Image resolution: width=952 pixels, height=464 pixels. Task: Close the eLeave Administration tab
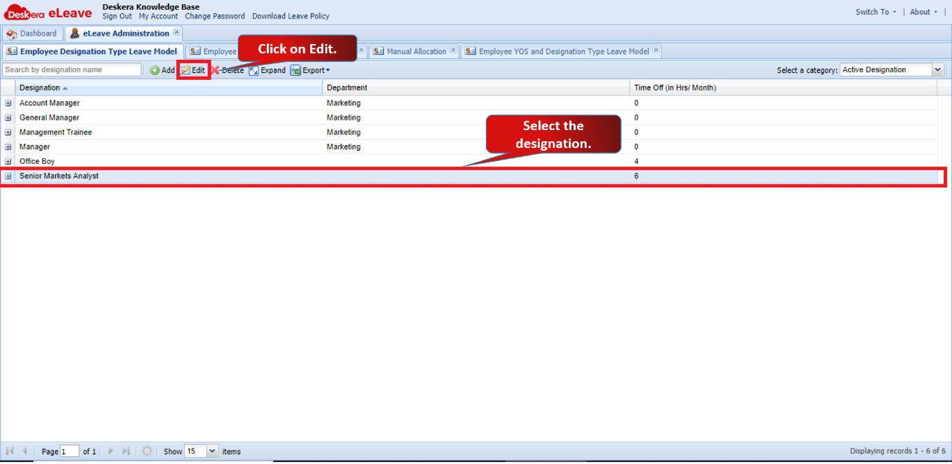click(x=176, y=32)
